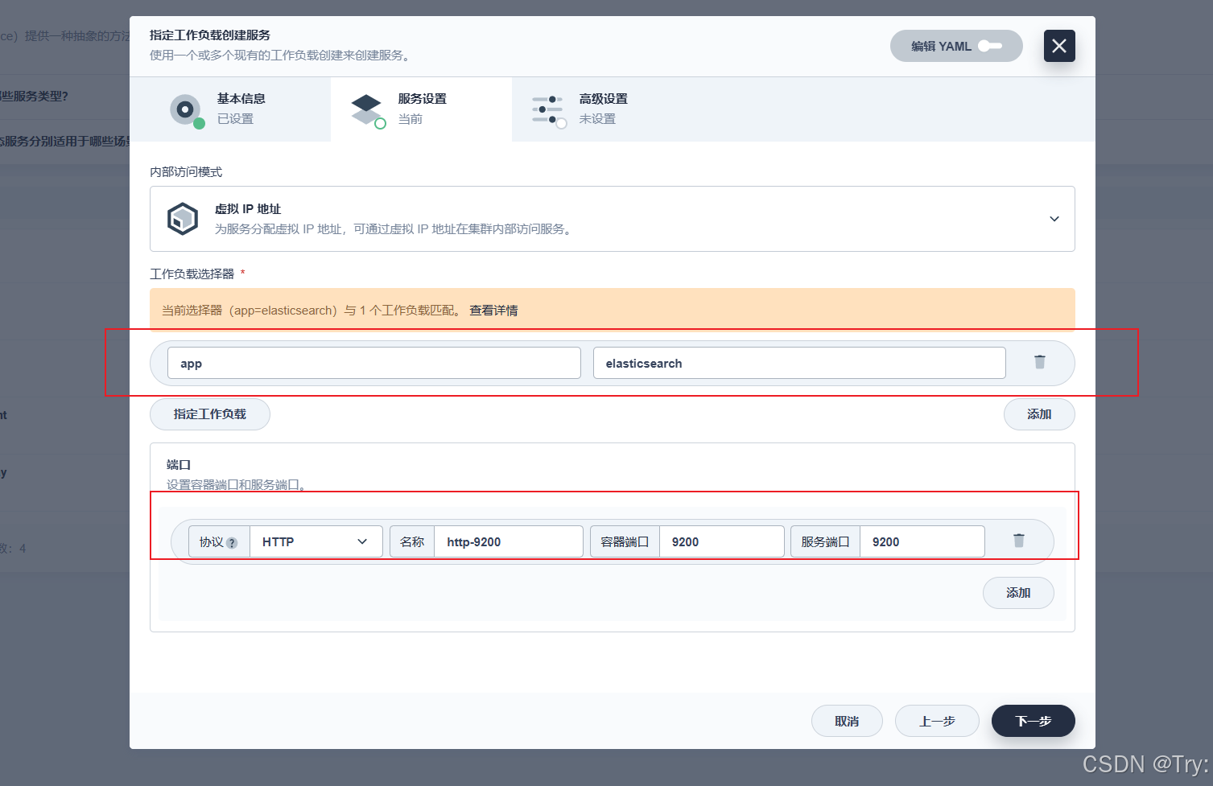The image size is (1213, 786).
Task: Open the HTTP protocol dropdown
Action: (x=316, y=541)
